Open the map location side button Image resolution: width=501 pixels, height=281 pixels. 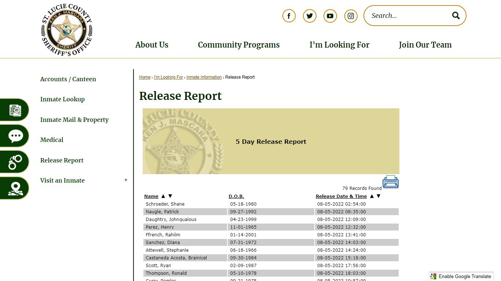tap(15, 188)
